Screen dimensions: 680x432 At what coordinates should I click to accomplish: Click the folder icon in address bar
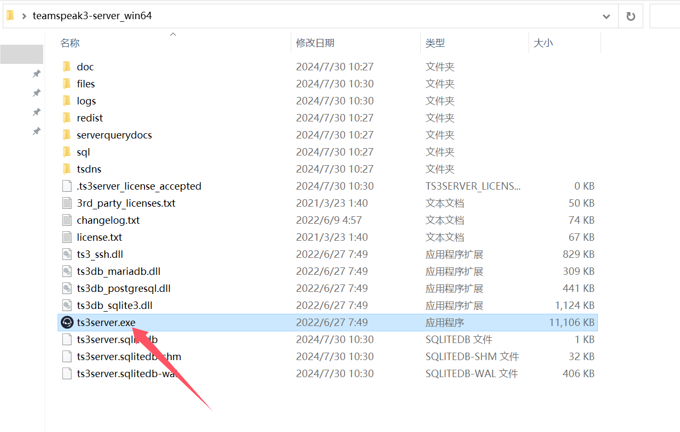point(10,15)
